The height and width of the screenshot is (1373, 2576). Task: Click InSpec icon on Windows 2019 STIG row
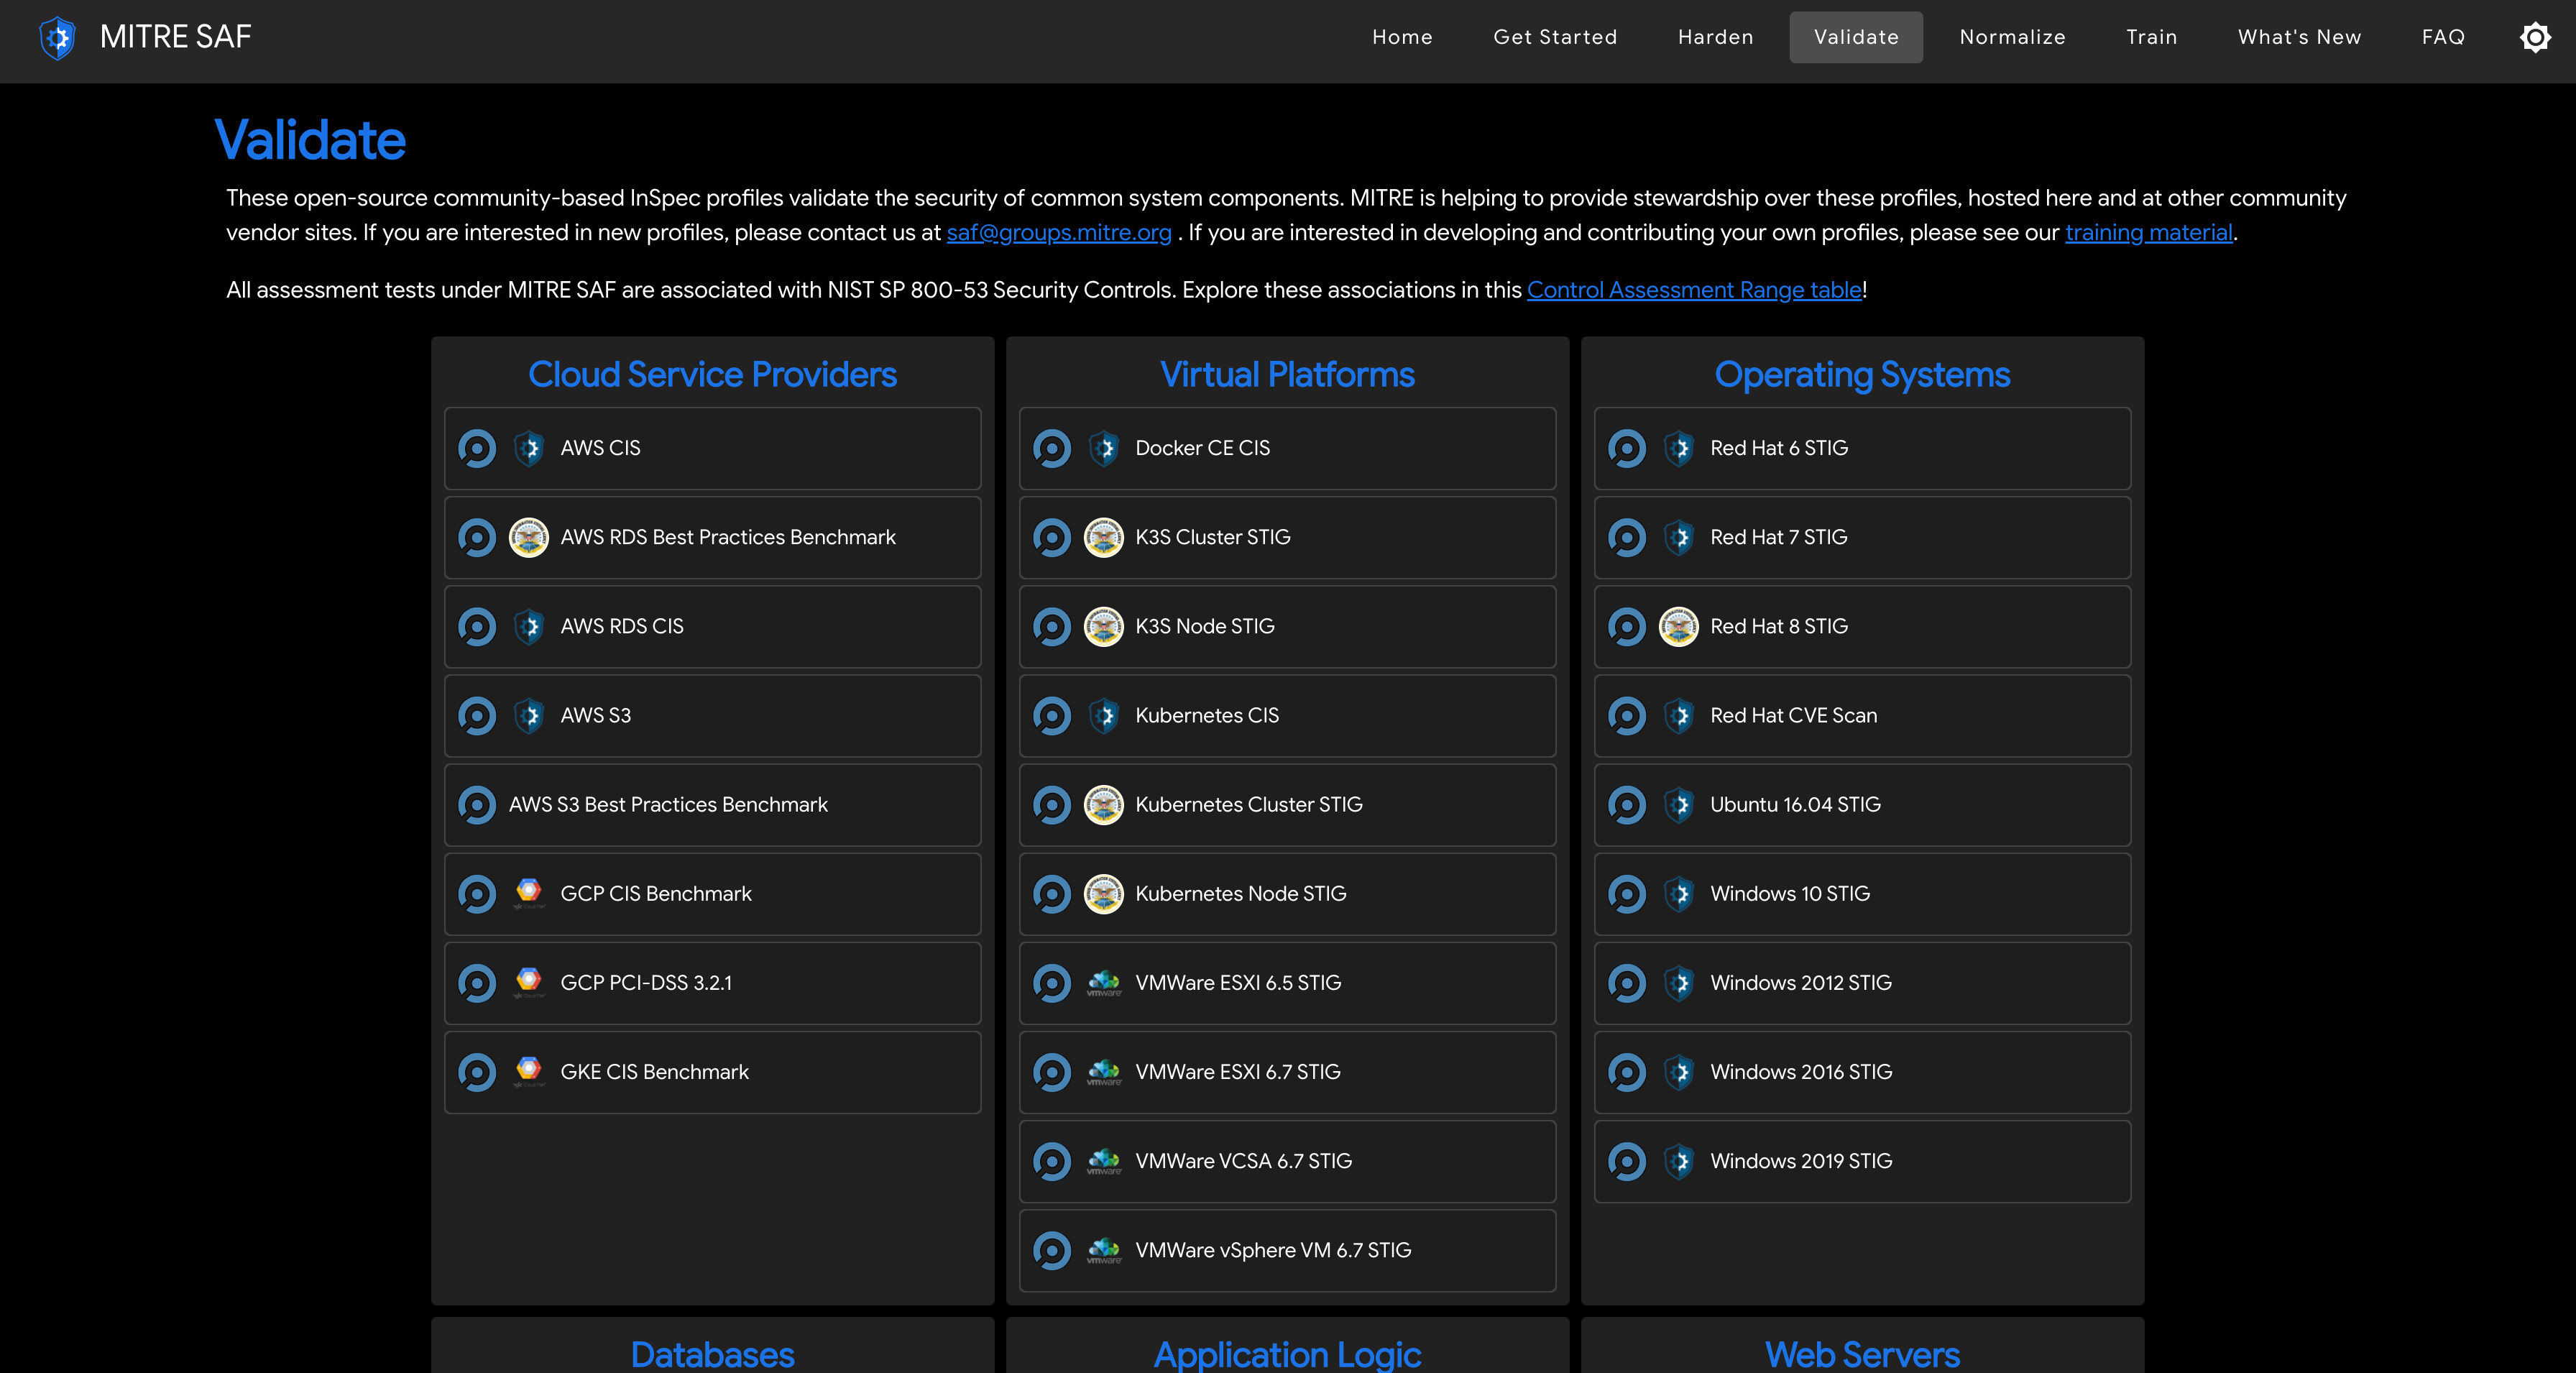pos(1627,1161)
